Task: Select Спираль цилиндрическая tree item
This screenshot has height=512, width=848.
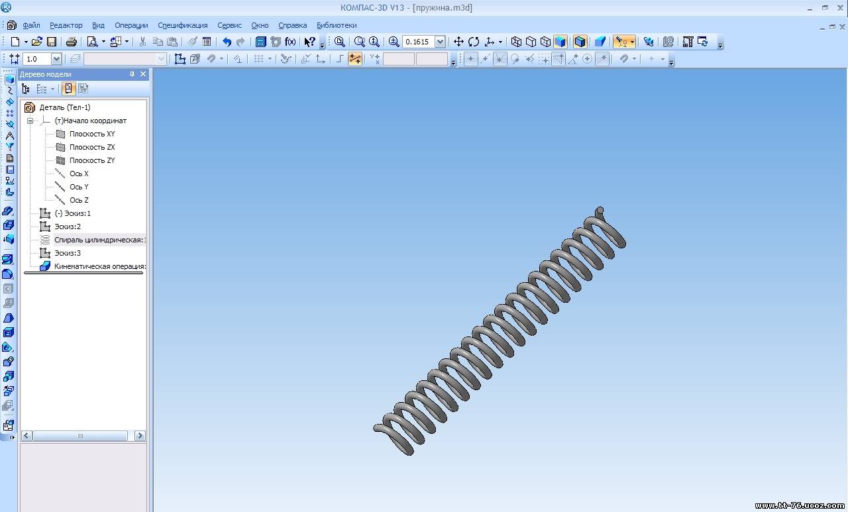Action: [x=99, y=240]
